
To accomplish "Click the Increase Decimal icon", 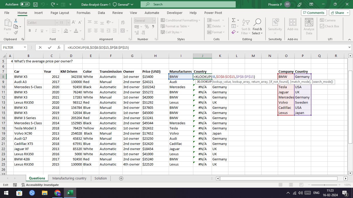I will point(136,33).
